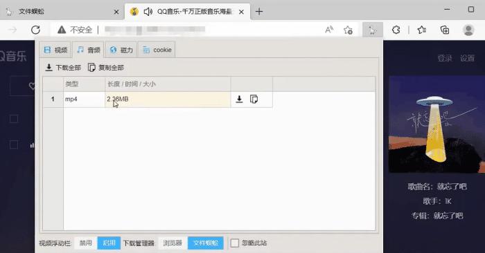Viewport: 485px width, 253px height.
Task: Click the forward navigation arrow
Action: 12,30
